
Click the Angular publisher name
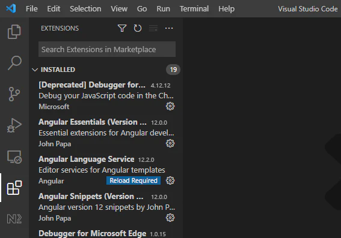coord(51,181)
